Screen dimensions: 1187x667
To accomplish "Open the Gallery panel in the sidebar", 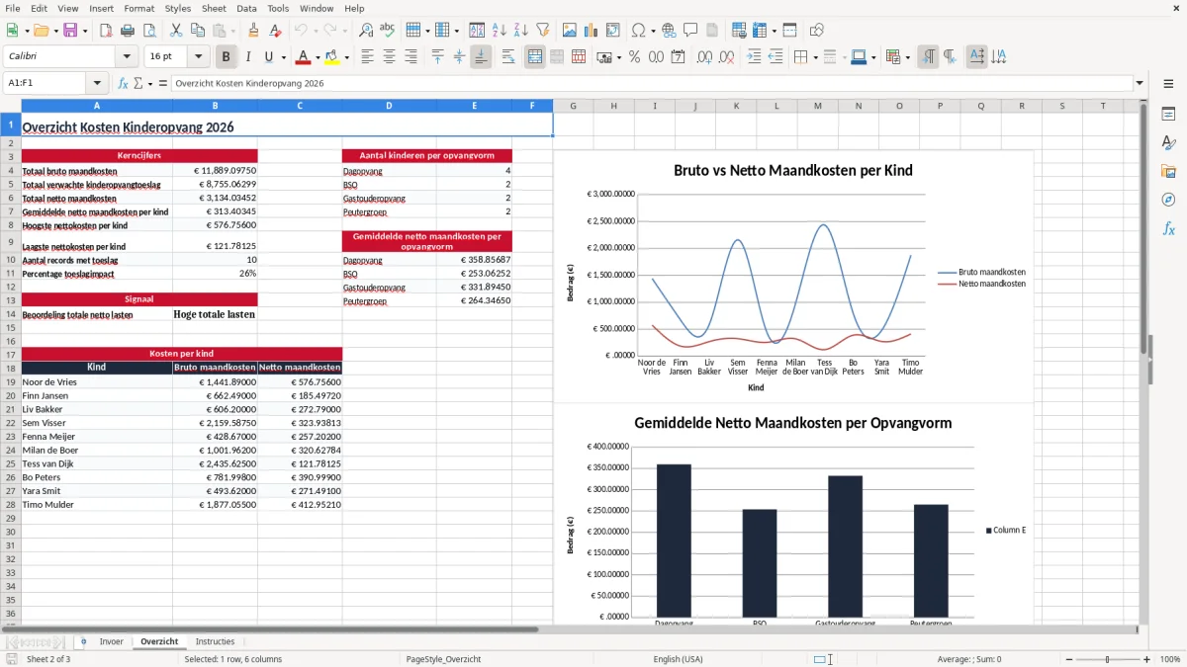I will pos(1168,171).
